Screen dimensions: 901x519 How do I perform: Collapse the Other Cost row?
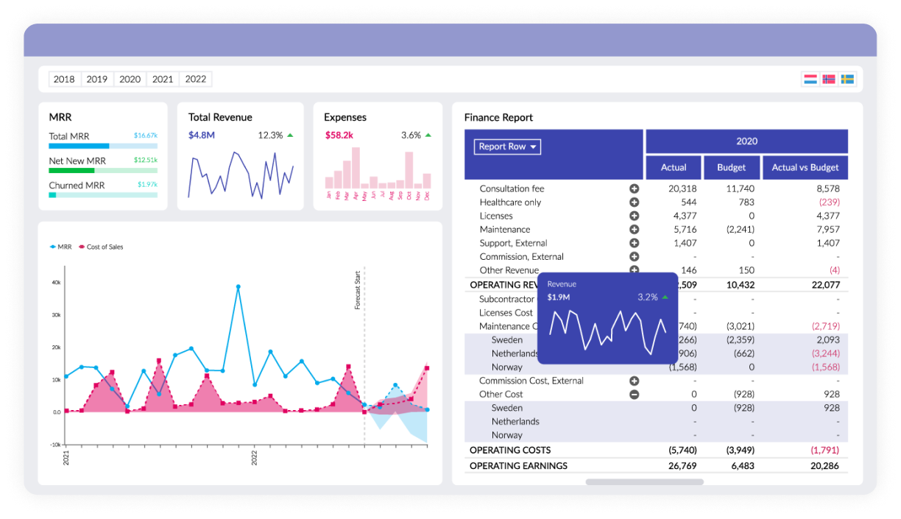coord(634,395)
